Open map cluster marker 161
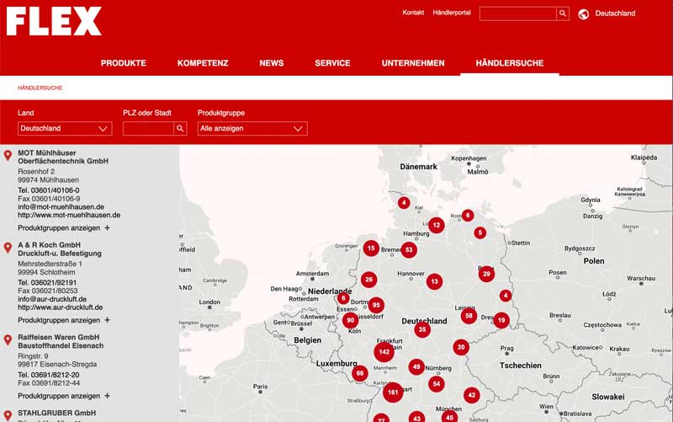The width and height of the screenshot is (673, 422). click(393, 392)
